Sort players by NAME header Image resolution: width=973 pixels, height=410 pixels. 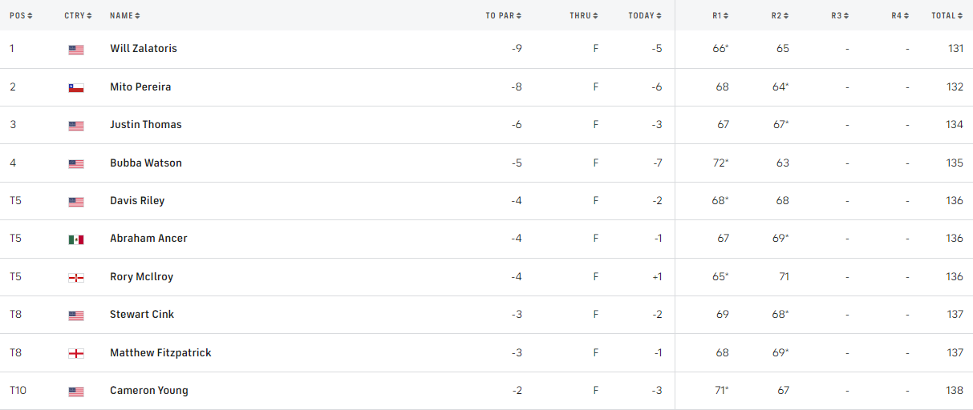click(x=124, y=15)
